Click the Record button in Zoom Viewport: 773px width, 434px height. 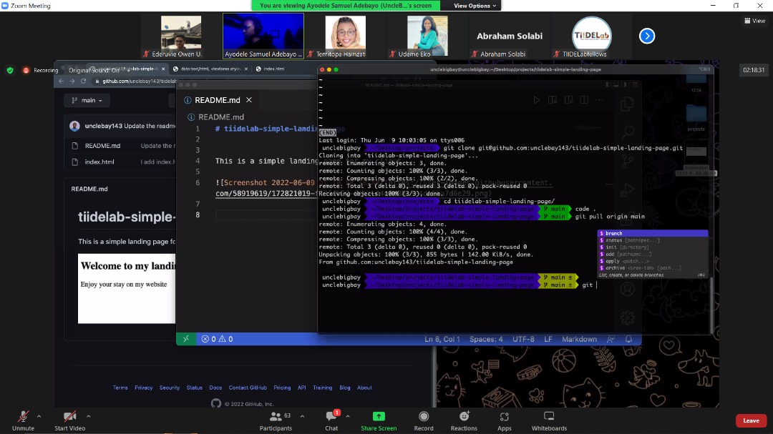424,420
